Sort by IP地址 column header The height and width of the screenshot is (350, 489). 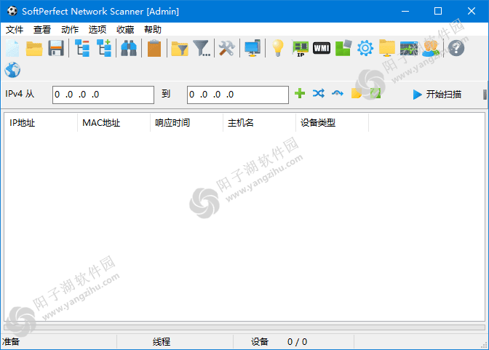pyautogui.click(x=41, y=123)
